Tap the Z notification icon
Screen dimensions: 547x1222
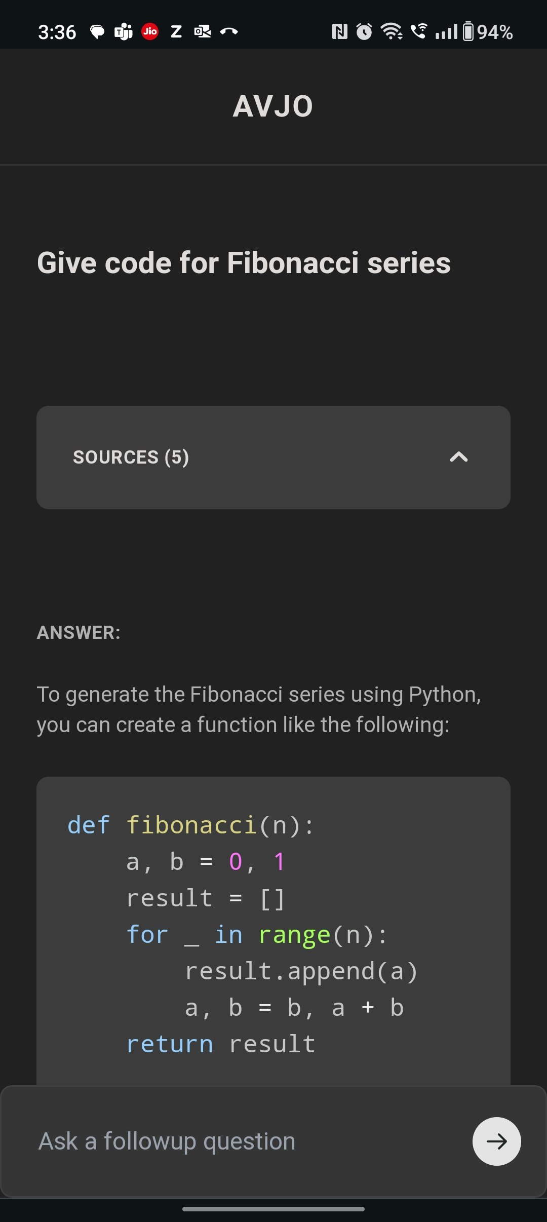(x=176, y=32)
